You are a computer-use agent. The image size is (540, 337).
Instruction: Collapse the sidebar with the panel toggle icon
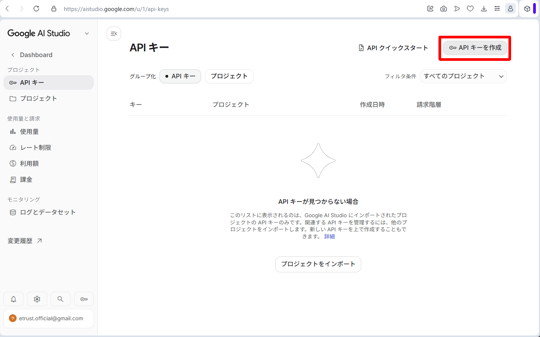(x=114, y=33)
